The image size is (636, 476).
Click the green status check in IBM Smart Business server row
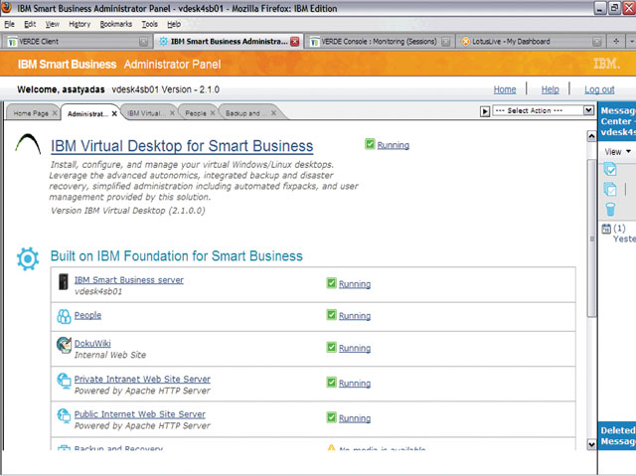(331, 283)
